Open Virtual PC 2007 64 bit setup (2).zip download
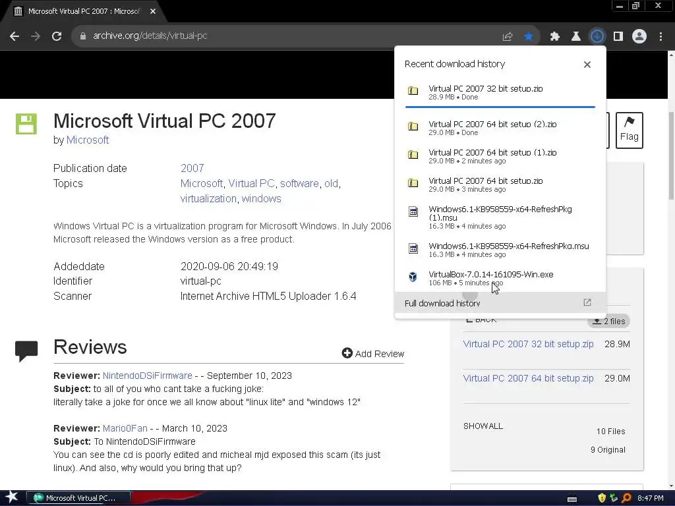Viewport: 675px width, 506px height. tap(500, 128)
